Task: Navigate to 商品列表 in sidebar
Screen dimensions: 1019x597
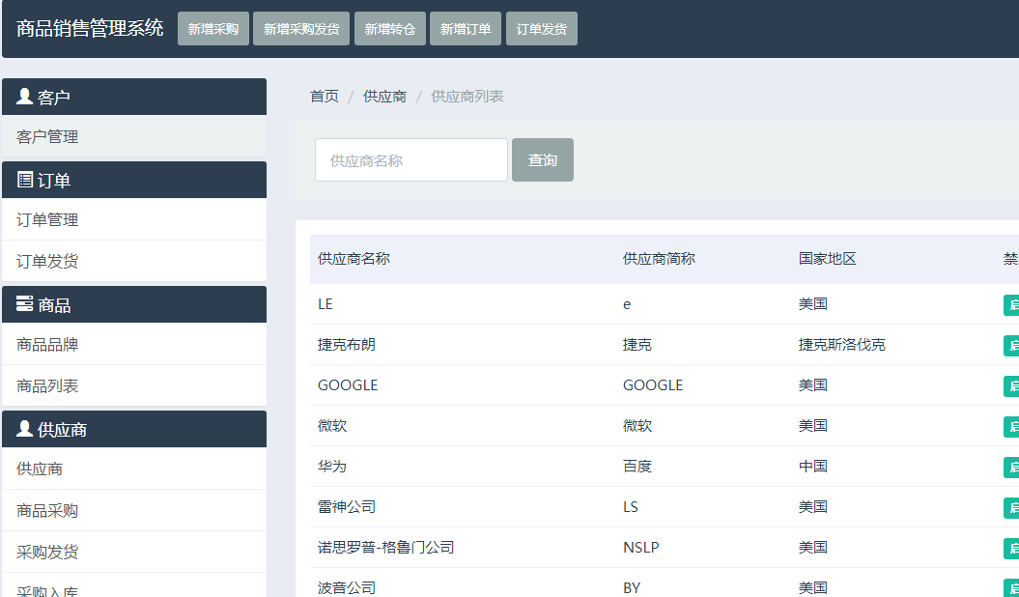Action: (48, 386)
